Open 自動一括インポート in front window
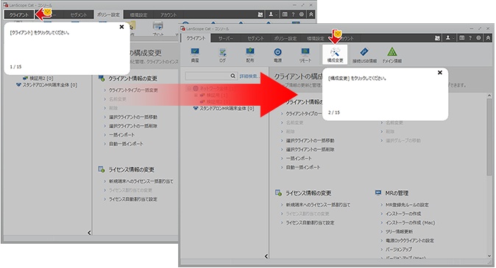 pyautogui.click(x=303, y=167)
